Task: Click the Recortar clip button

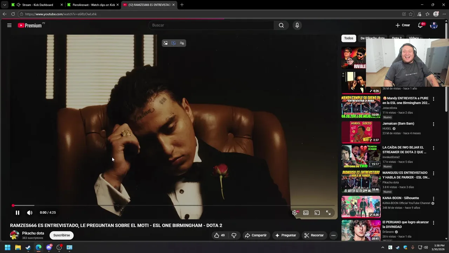Action: 314,235
